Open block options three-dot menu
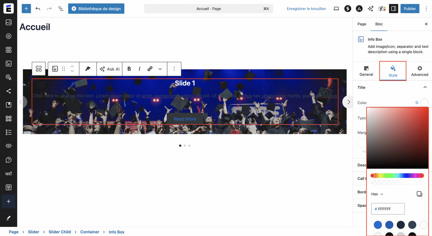432x236 pixels. pos(174,69)
